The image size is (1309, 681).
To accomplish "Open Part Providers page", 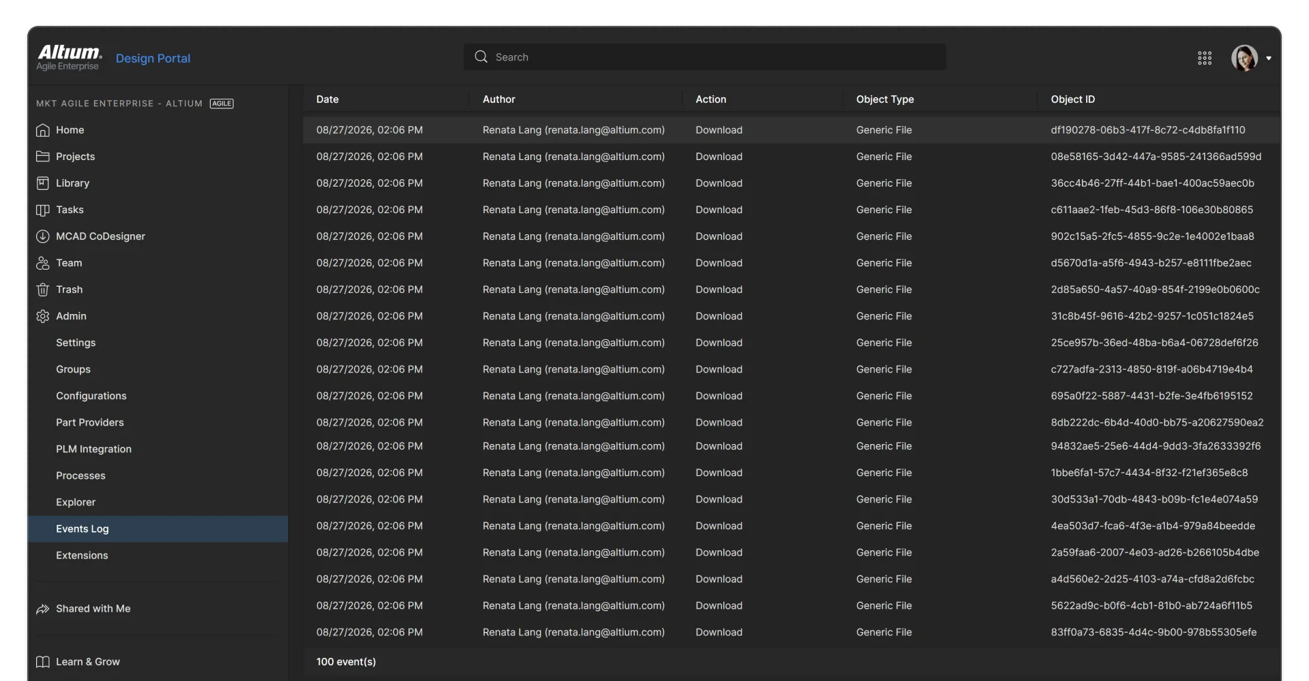I will point(90,422).
